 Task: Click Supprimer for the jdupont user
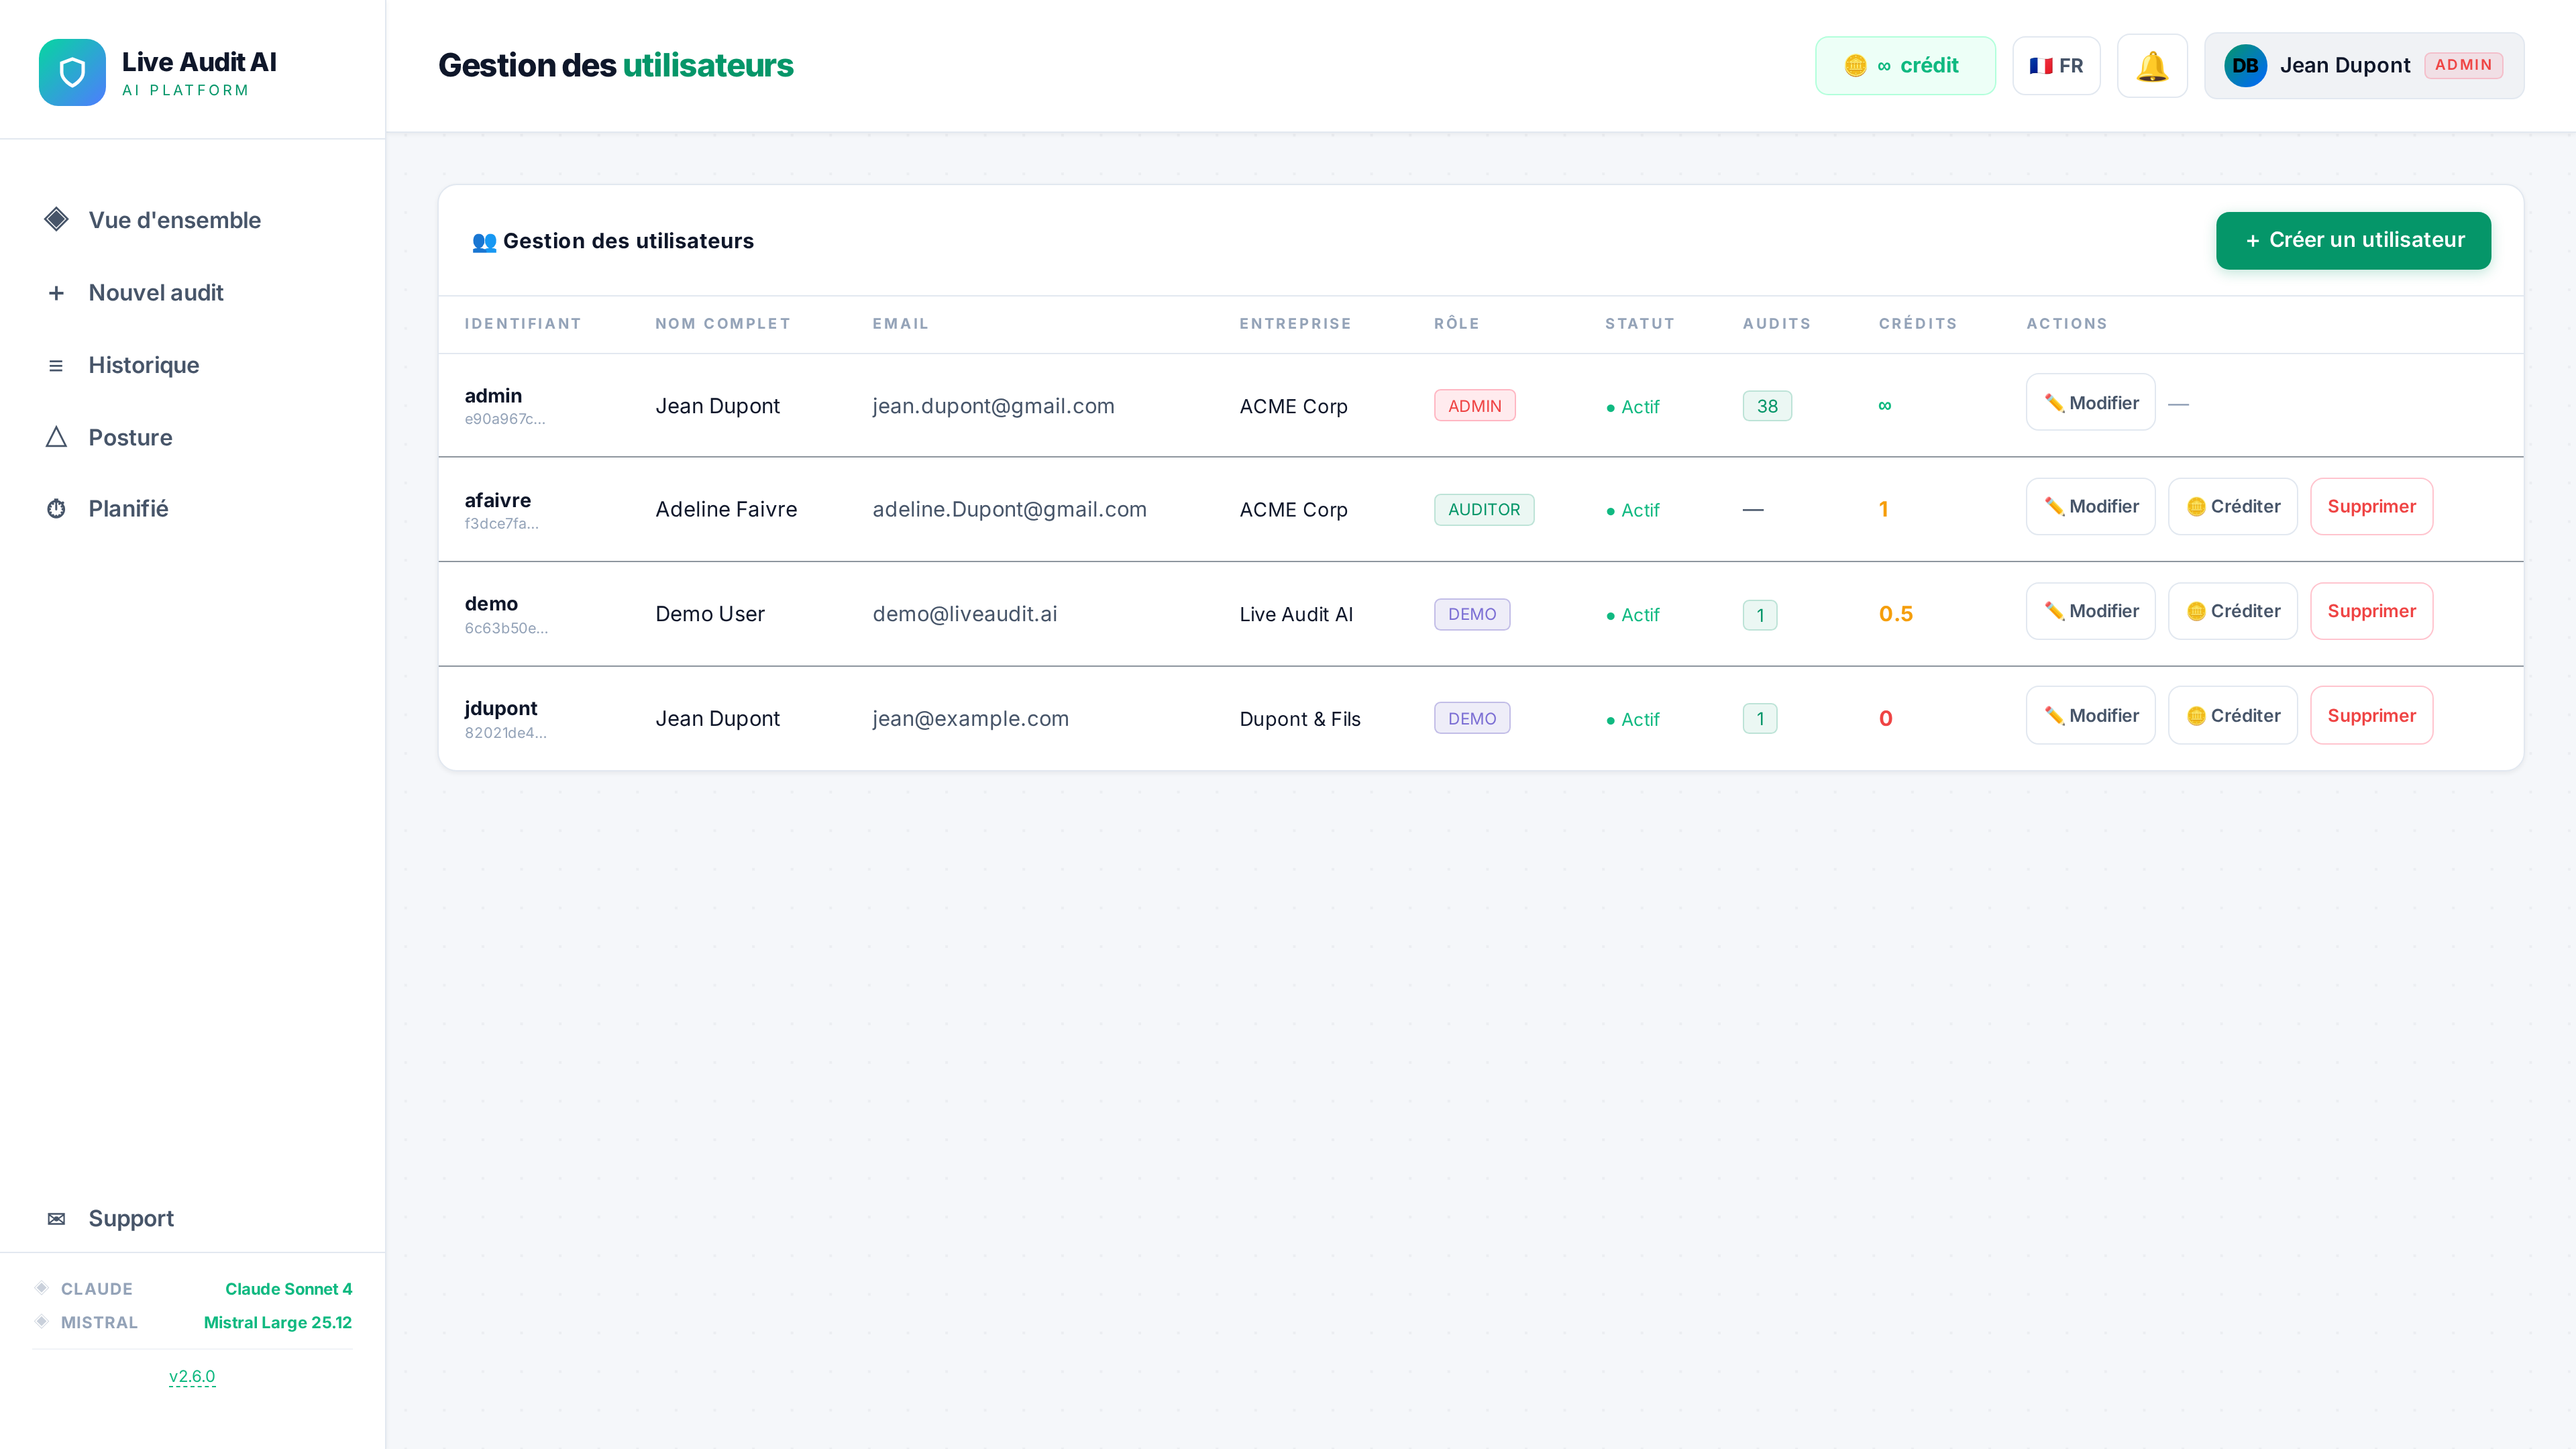point(2371,716)
